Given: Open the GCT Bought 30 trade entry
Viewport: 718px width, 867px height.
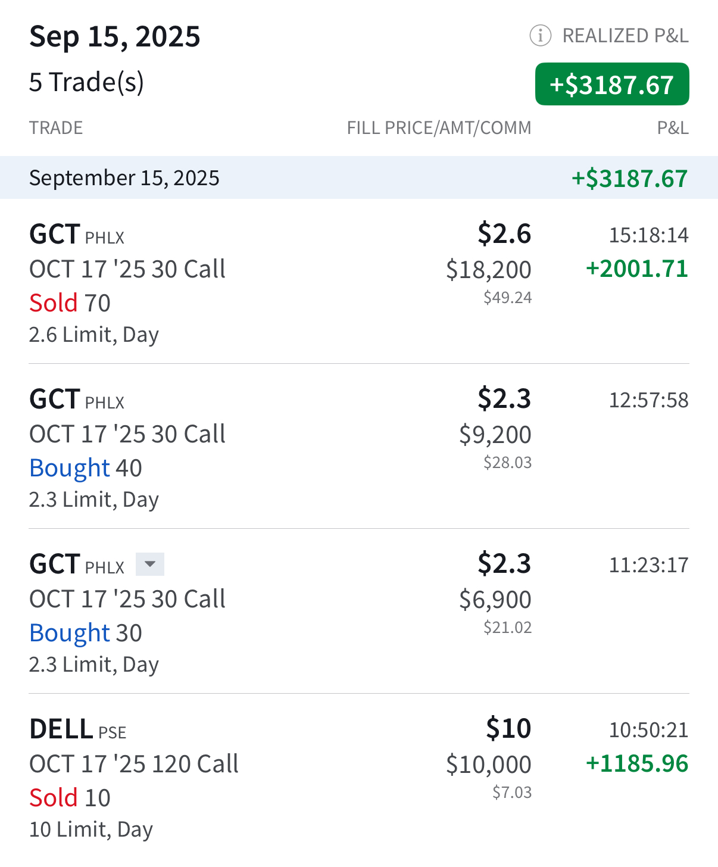Looking at the screenshot, I should (x=359, y=612).
